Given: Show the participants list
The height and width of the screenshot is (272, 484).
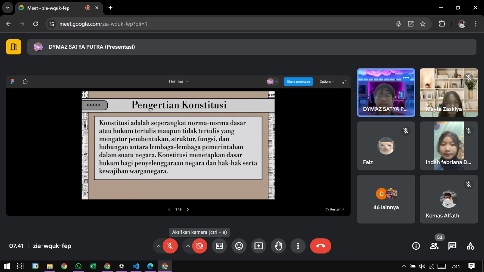Looking at the screenshot, I should point(434,246).
